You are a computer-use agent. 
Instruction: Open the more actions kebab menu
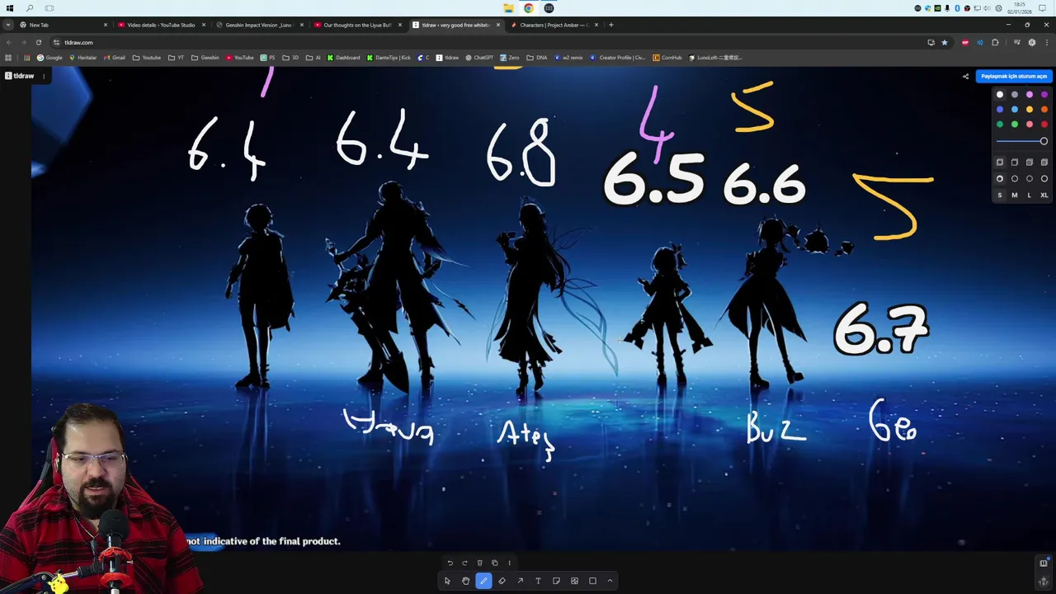tap(509, 563)
